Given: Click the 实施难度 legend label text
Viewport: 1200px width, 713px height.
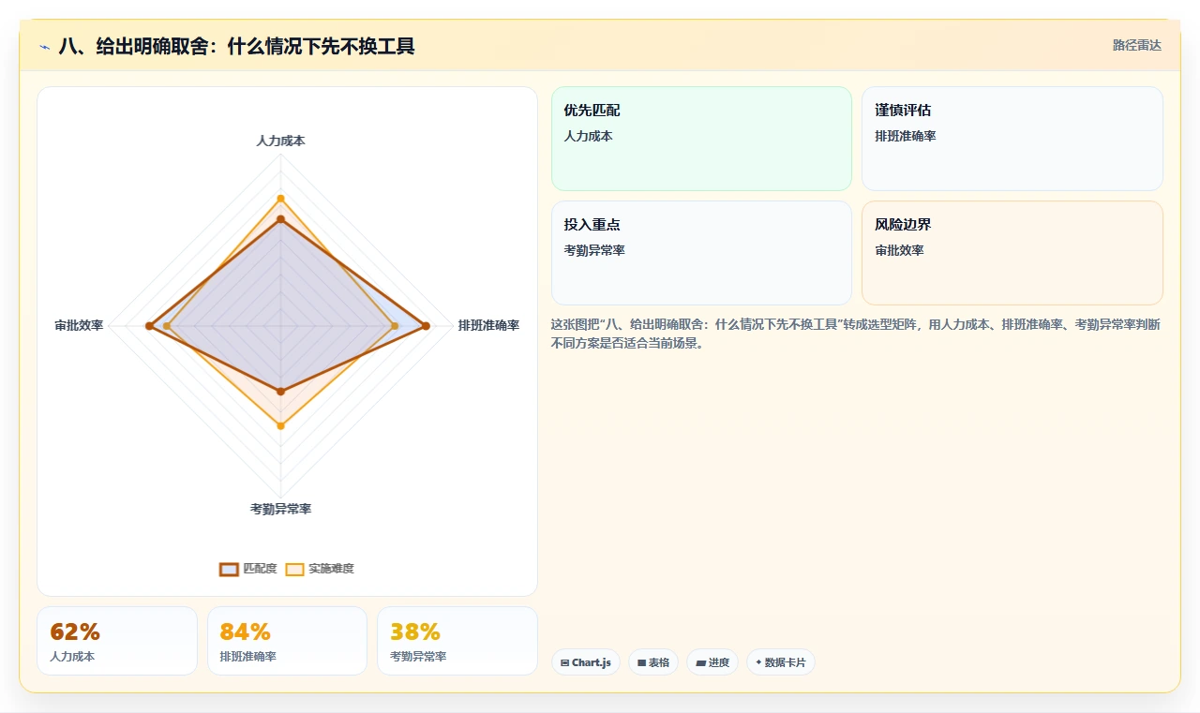Looking at the screenshot, I should click(x=331, y=569).
